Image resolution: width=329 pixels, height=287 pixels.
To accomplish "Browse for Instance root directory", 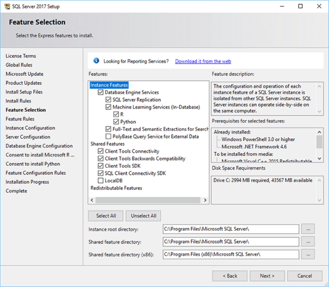I will click(x=309, y=229).
